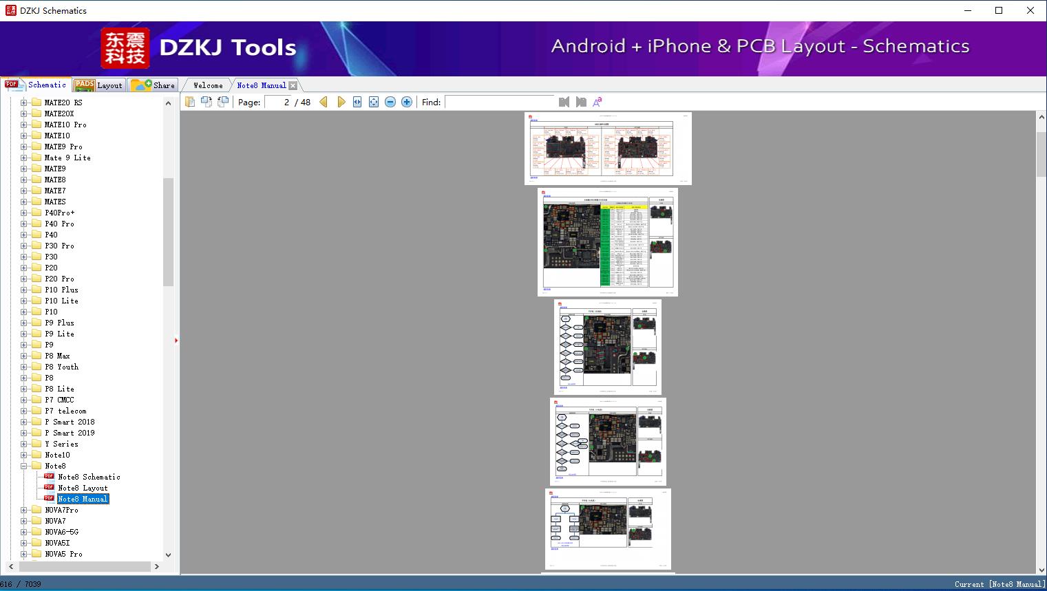The width and height of the screenshot is (1047, 591).
Task: Go to next page with arrow
Action: 341,102
